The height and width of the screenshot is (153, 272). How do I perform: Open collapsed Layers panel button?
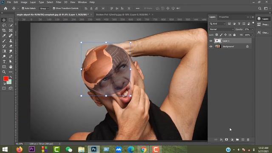[263, 19]
